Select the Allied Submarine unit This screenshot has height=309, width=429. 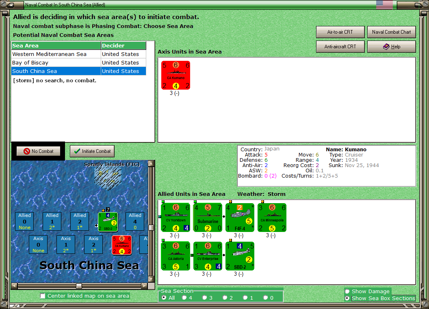pos(208,217)
